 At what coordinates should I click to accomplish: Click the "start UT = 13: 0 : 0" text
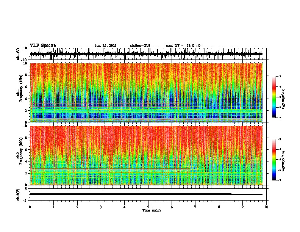(x=183, y=45)
